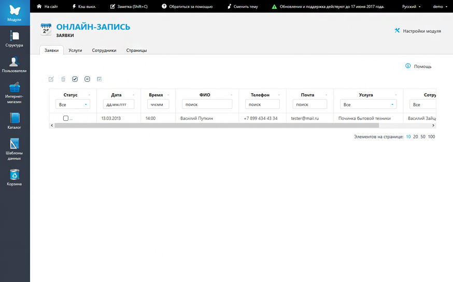Click the Онлайн-запись calendar icon
The width and height of the screenshot is (453, 282).
pyautogui.click(x=46, y=30)
